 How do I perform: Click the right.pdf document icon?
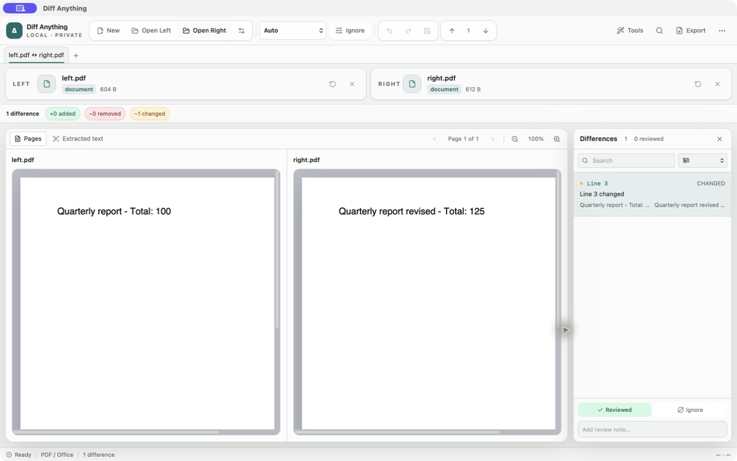tap(412, 84)
